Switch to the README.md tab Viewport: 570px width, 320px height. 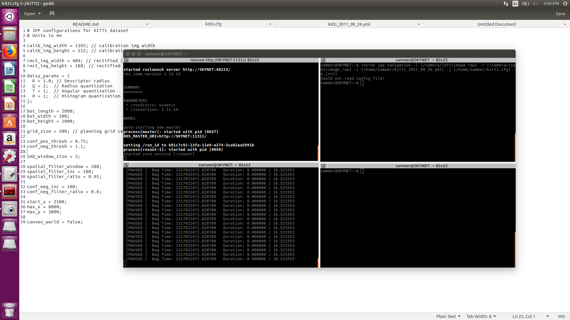coord(86,24)
